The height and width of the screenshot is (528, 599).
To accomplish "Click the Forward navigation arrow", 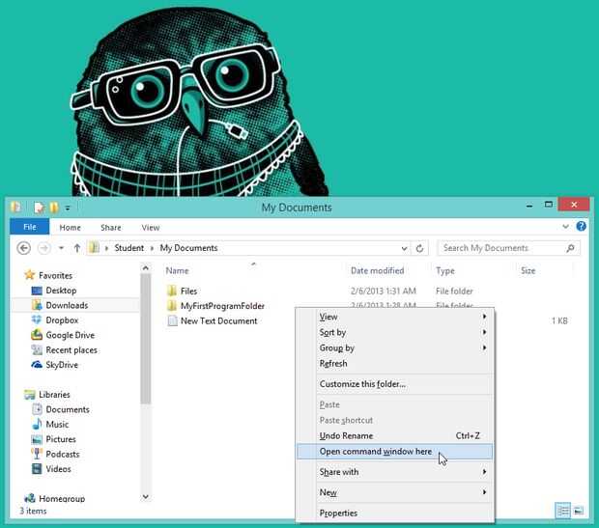I will point(43,248).
